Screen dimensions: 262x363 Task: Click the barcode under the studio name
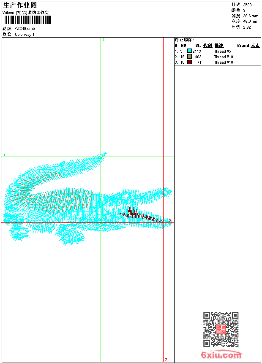click(x=27, y=20)
